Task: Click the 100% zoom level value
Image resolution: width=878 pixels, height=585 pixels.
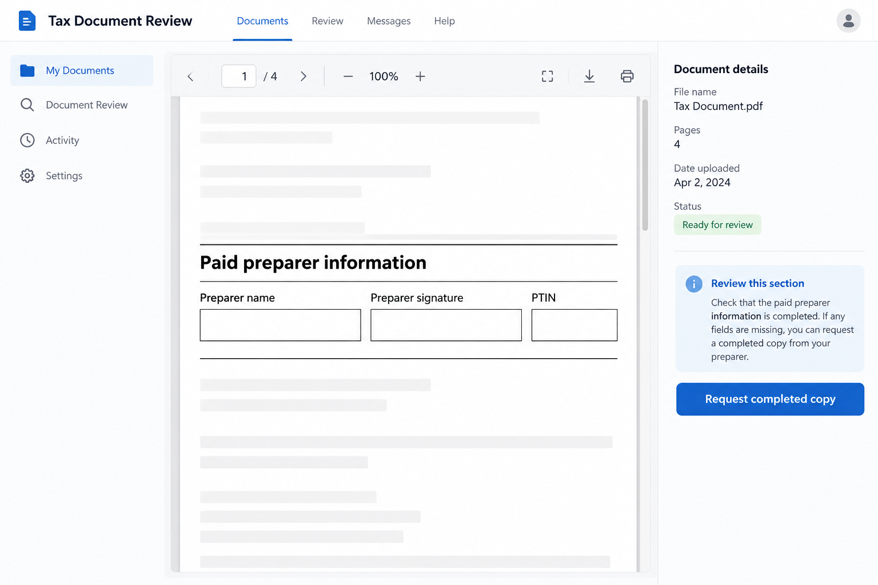Action: pyautogui.click(x=384, y=77)
